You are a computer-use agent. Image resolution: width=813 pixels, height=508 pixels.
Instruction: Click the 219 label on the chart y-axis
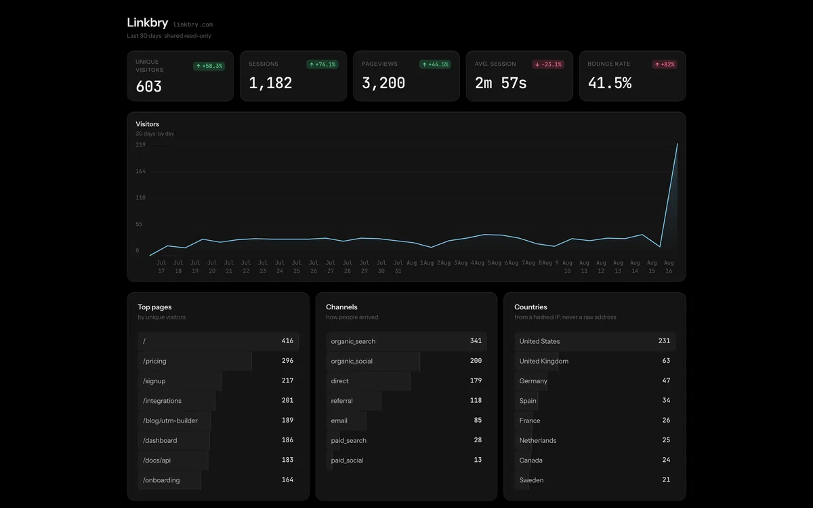coord(140,145)
